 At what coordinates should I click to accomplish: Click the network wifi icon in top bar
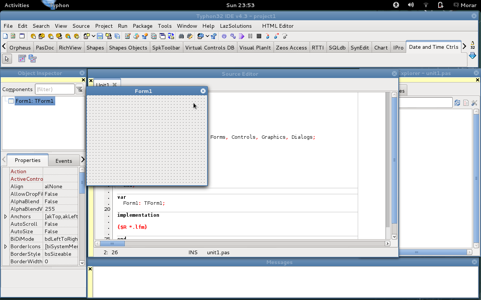[426, 5]
